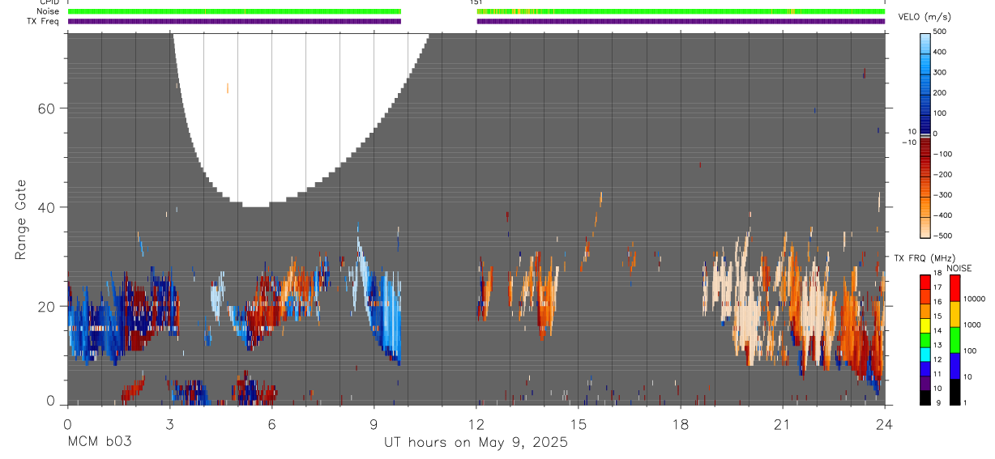
Task: Click the cyan segment of TX FRQ colorbar
Action: [925, 354]
